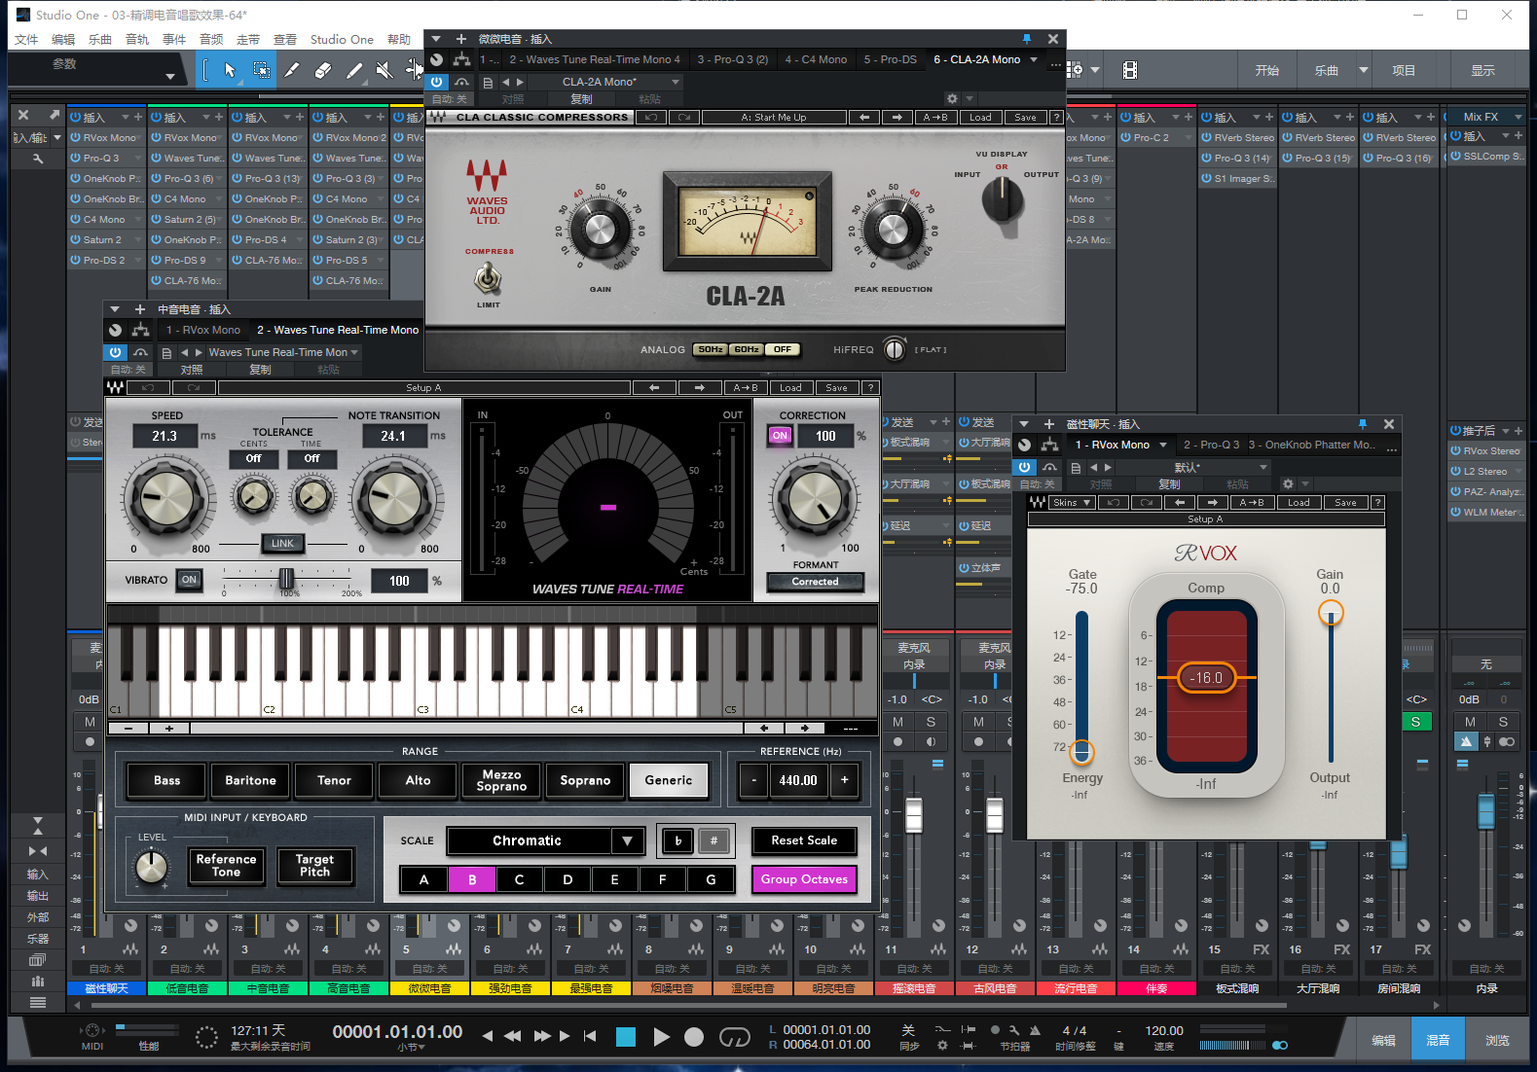Expand the CLA-2A Mono preset dropdown
1537x1072 pixels.
(x=676, y=82)
